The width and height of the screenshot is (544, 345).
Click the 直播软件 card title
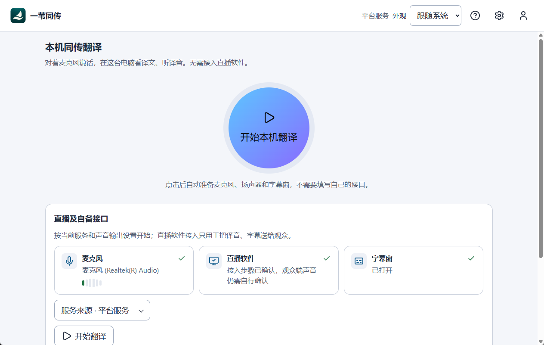point(241,258)
